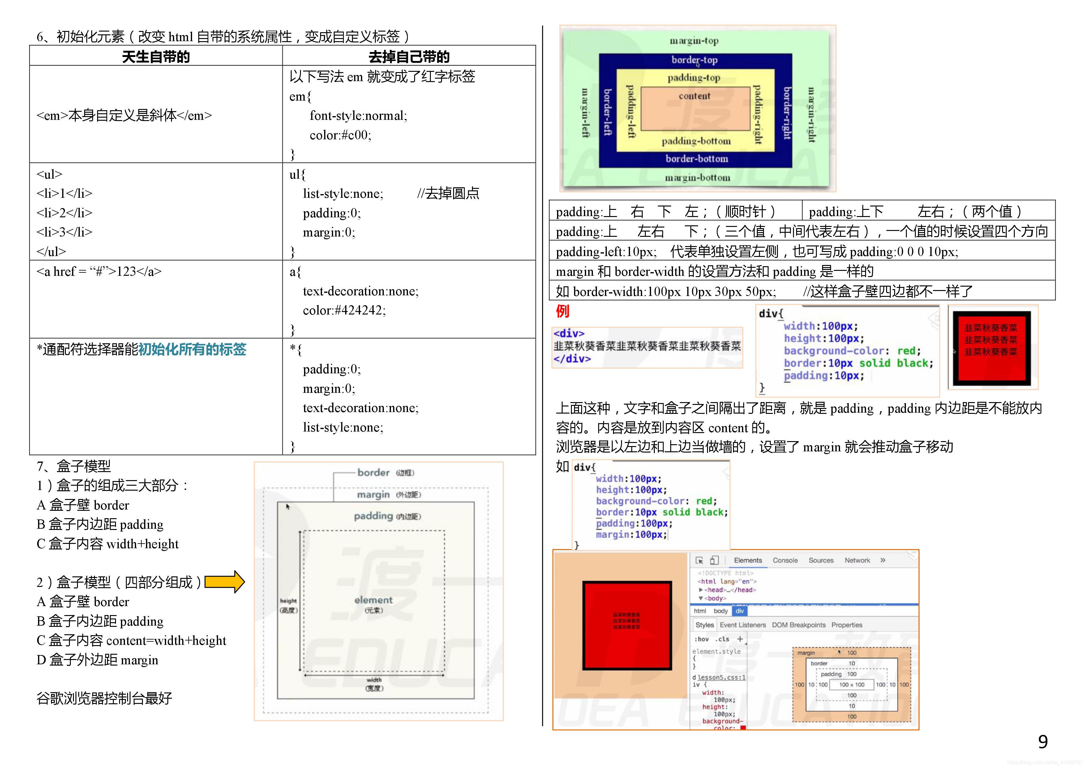Click the 天生自带的 table header
The height and width of the screenshot is (768, 1085).
coord(156,57)
